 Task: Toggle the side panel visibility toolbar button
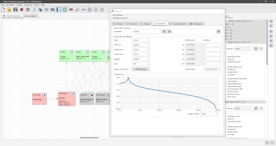pos(59,10)
